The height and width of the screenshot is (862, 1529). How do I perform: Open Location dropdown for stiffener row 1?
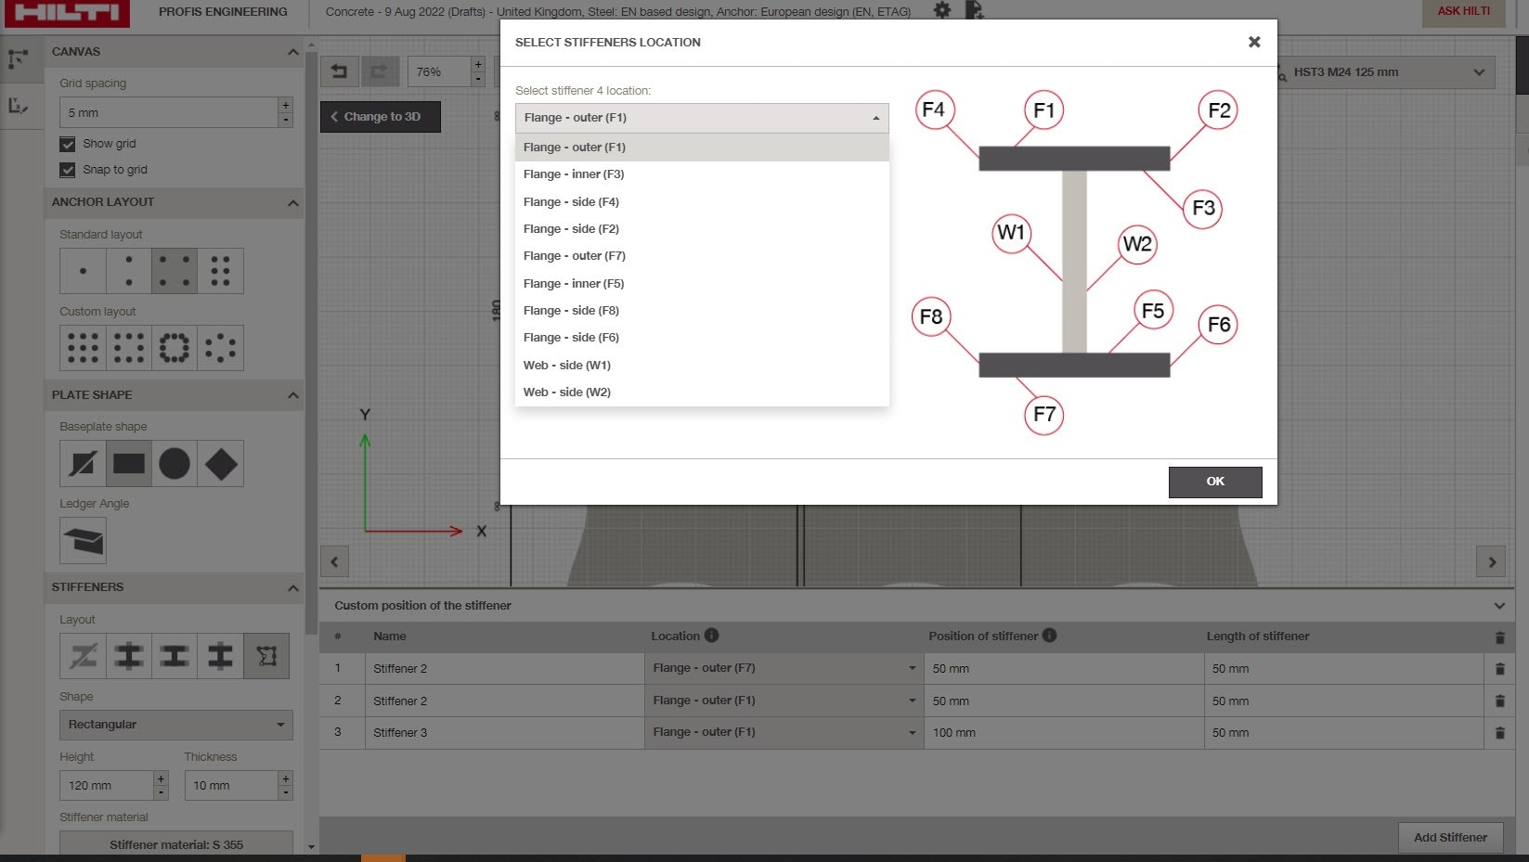[783, 668]
